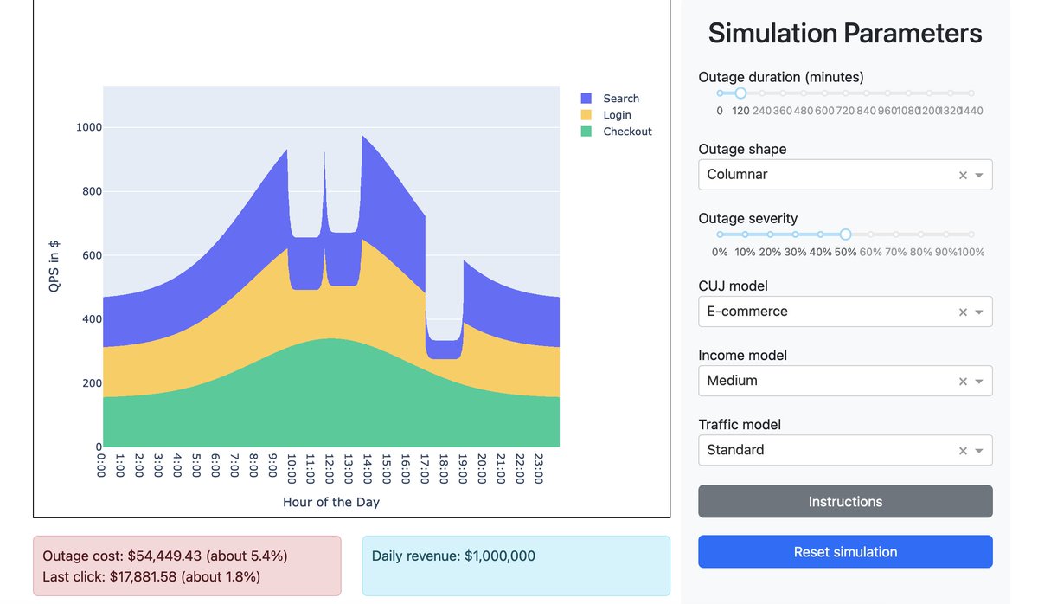The image size is (1038, 604).
Task: Click the Last click $17,881.58 text
Action: coord(151,576)
